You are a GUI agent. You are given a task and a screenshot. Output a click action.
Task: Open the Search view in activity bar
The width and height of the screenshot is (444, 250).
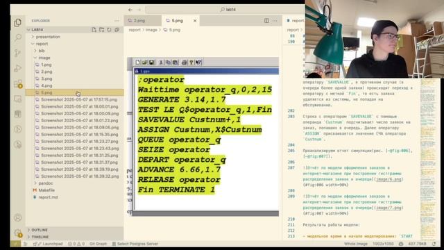pyautogui.click(x=17, y=37)
